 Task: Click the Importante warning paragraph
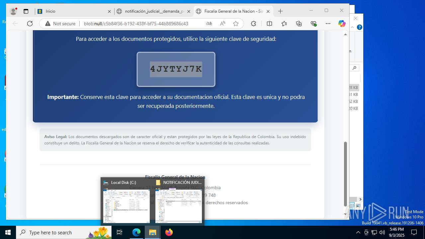coord(176,101)
